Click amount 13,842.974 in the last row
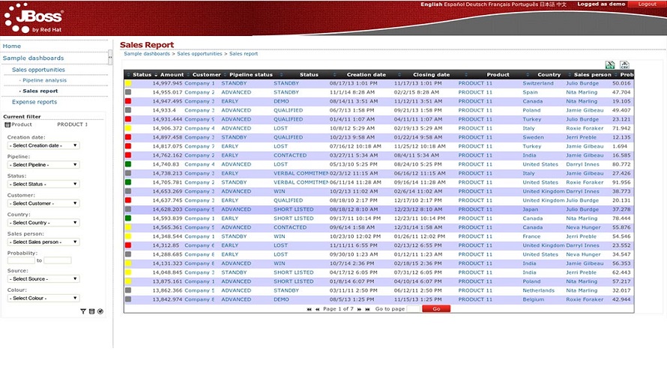667x375 pixels. (167, 300)
